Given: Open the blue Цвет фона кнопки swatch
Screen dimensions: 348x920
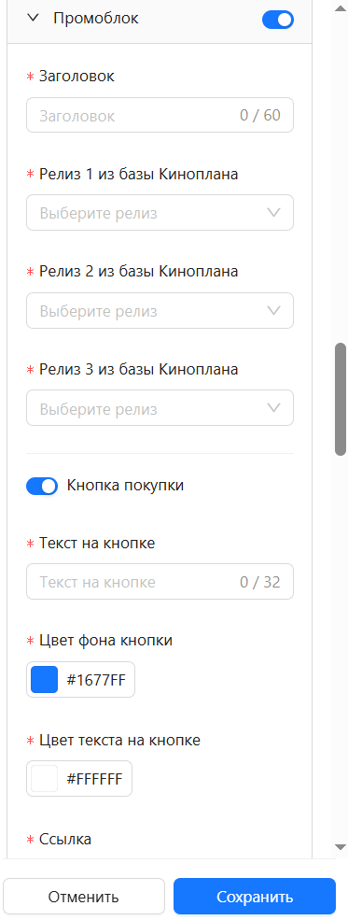Looking at the screenshot, I should click(45, 679).
